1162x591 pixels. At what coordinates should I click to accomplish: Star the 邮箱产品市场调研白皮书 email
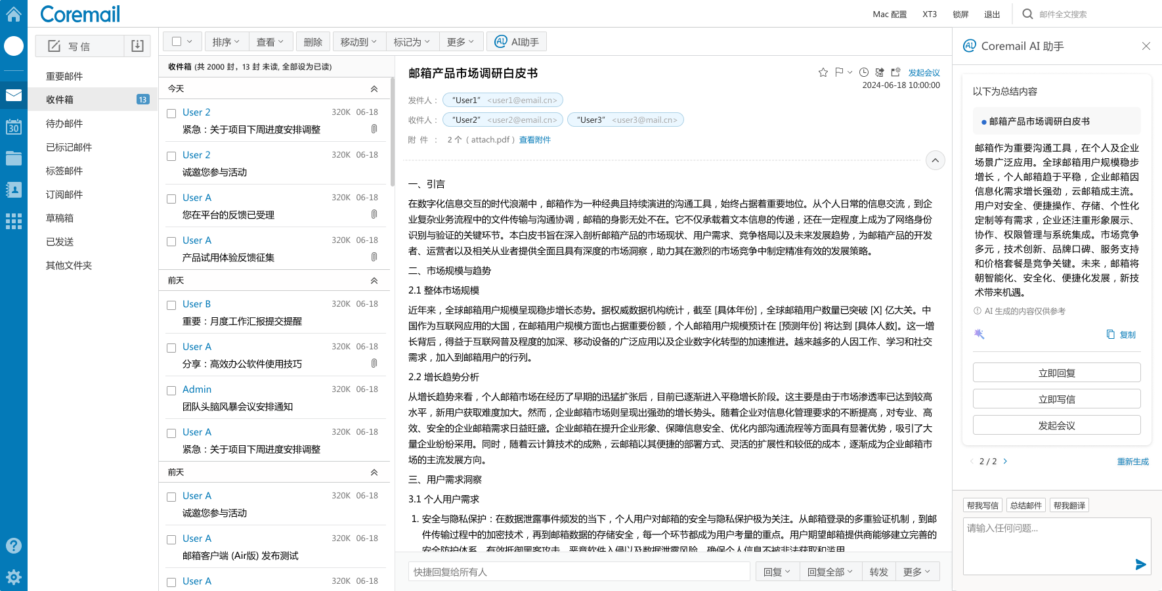(x=823, y=72)
